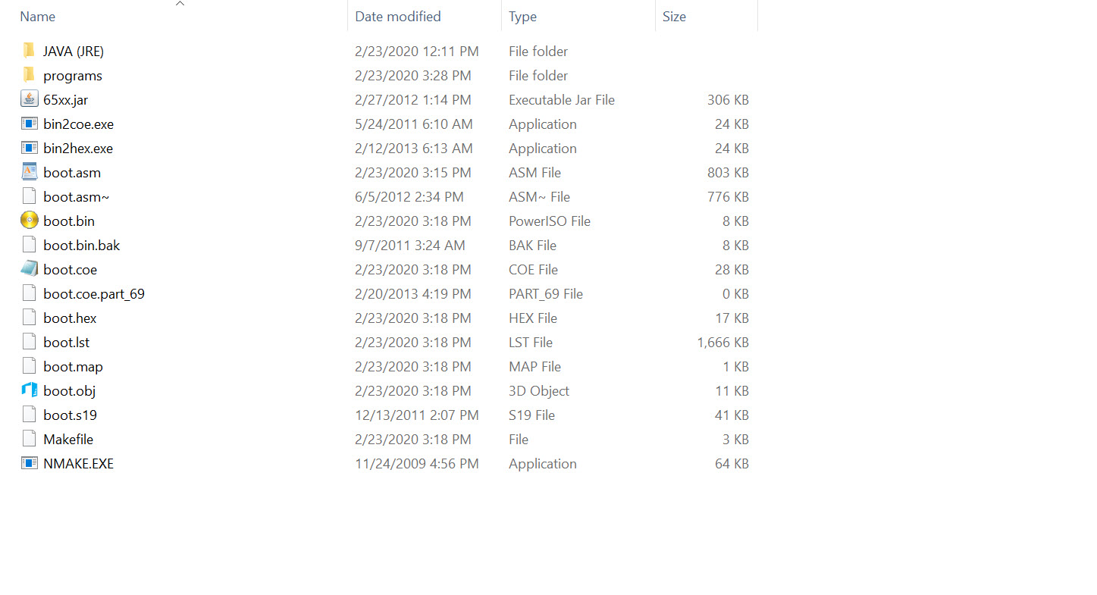Click the bin2hex.exe application icon

point(30,148)
